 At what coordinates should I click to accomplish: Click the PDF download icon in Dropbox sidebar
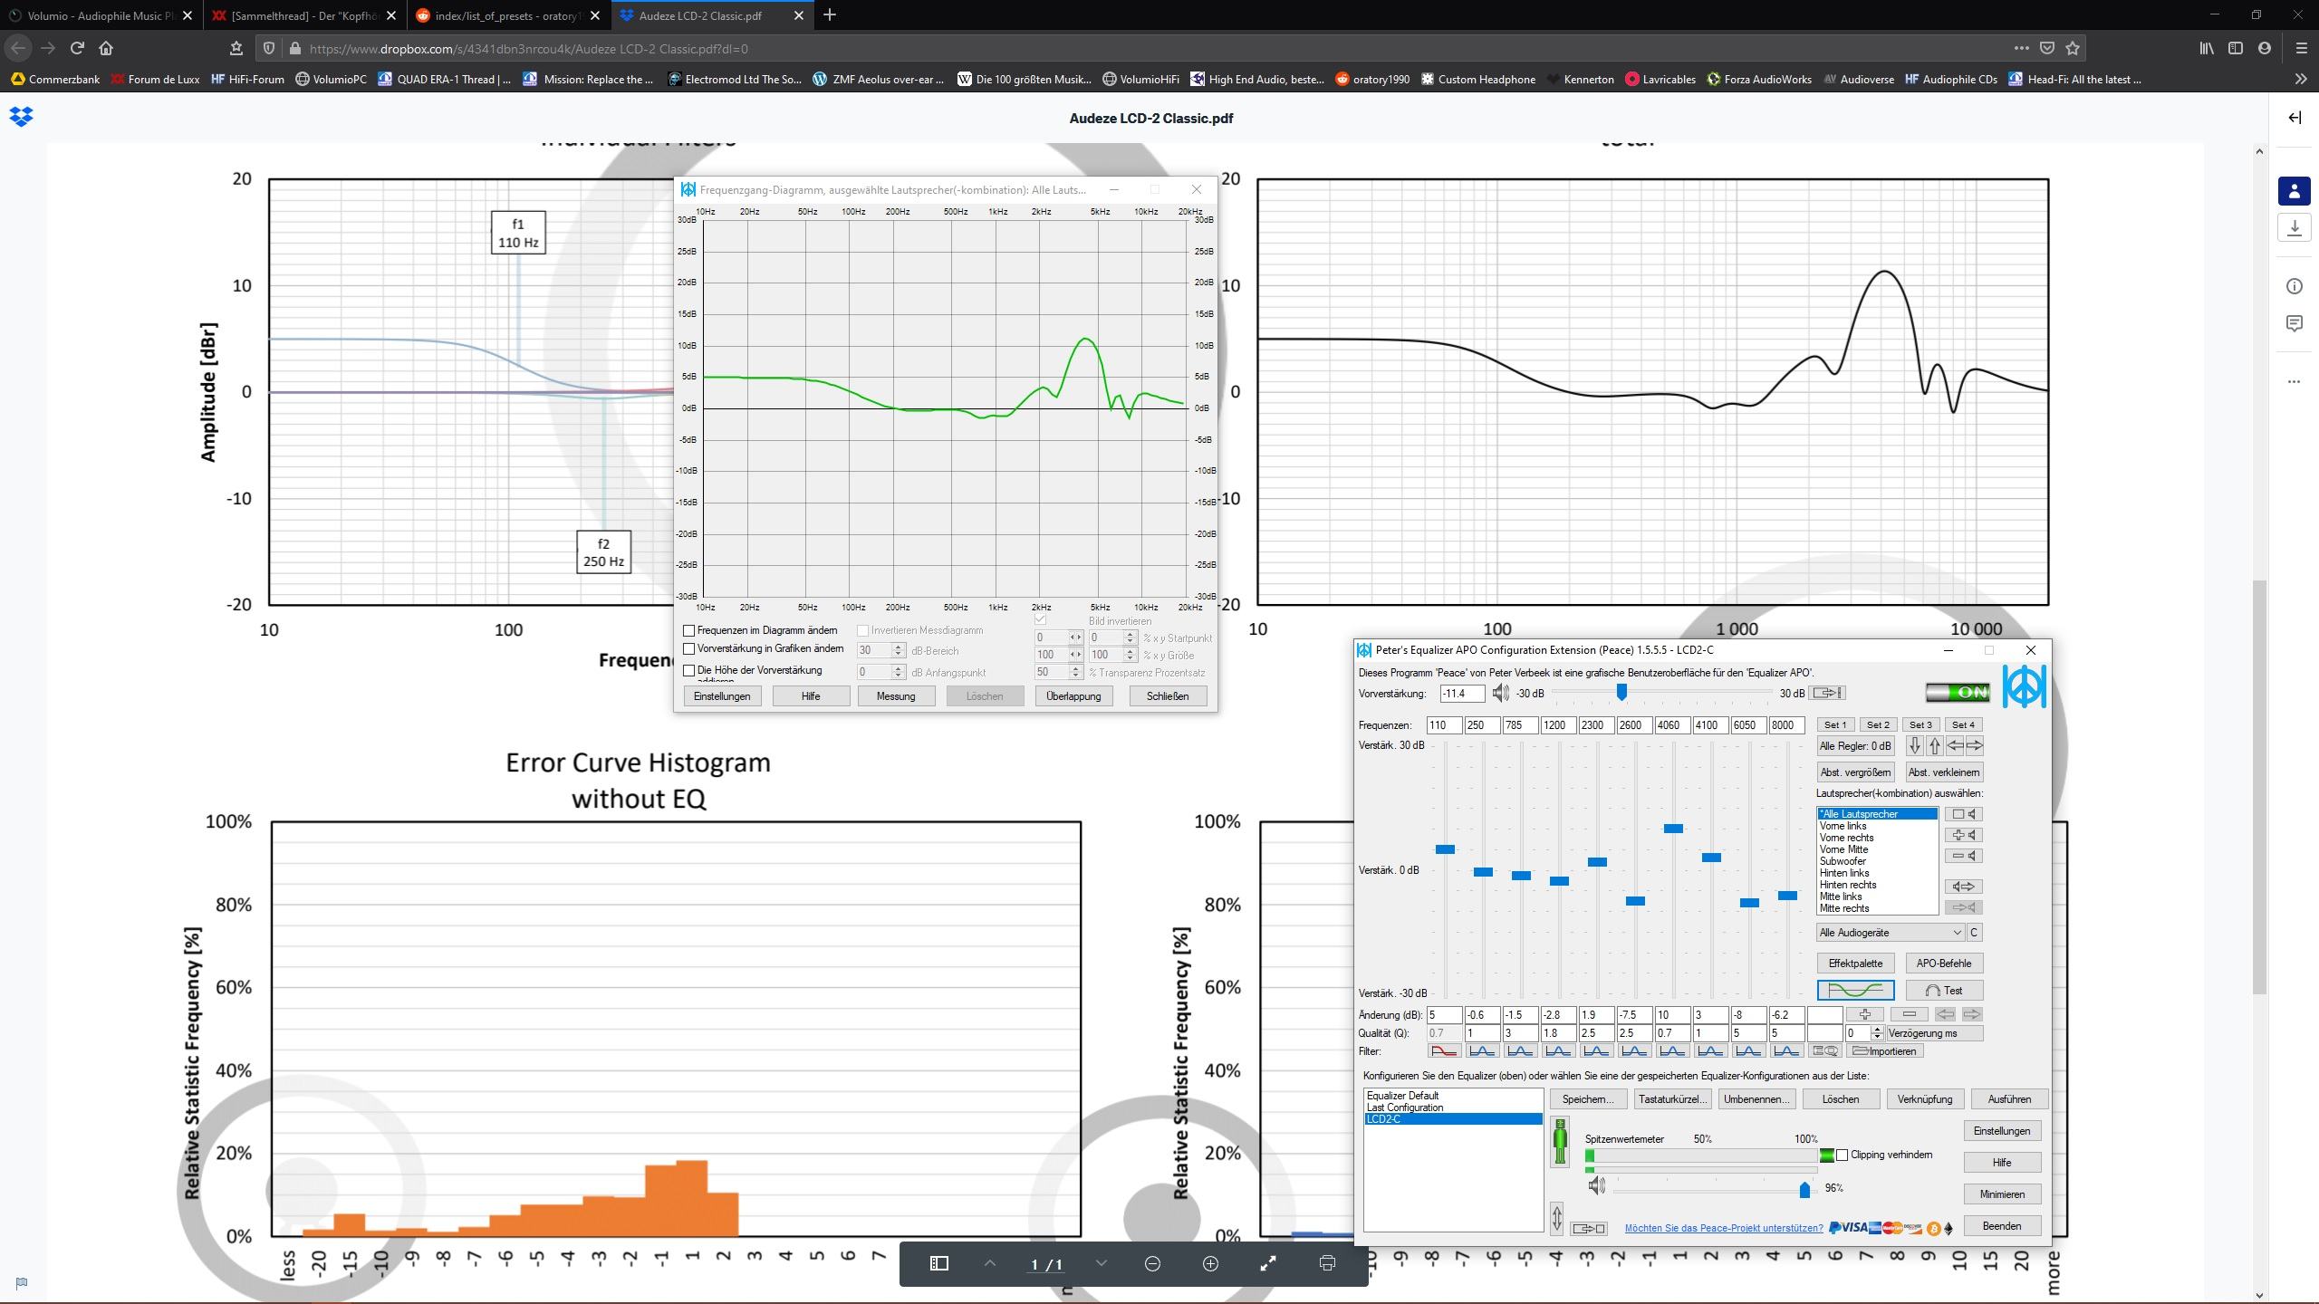point(2295,227)
